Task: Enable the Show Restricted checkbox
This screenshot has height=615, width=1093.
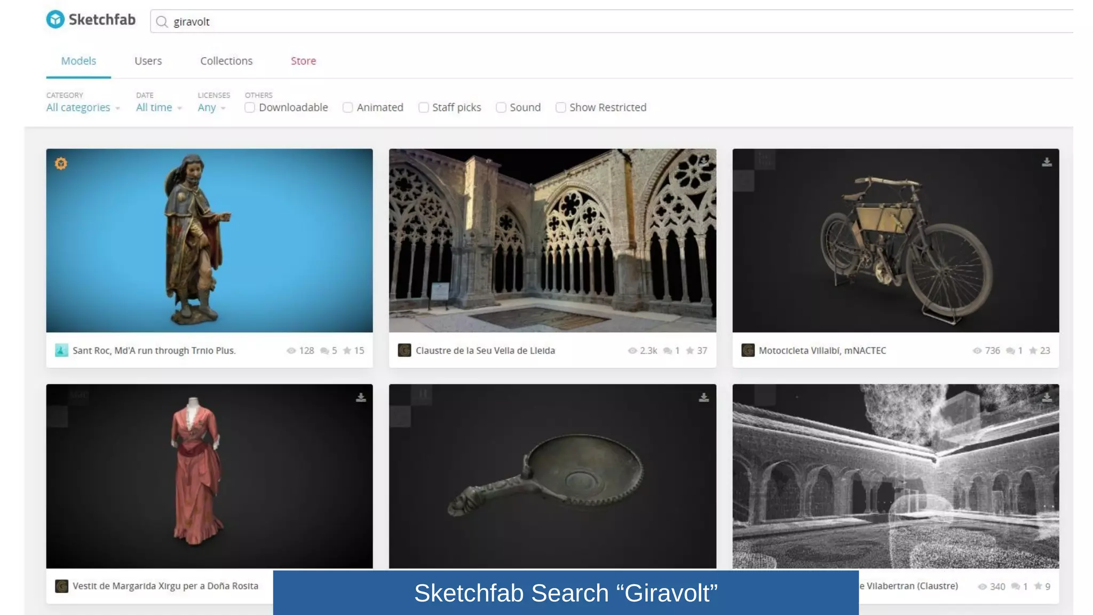Action: (x=560, y=108)
